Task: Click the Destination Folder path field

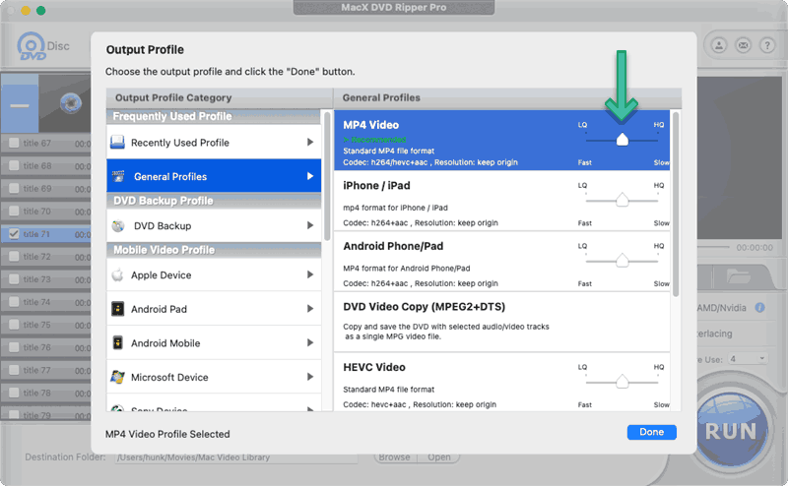Action: (235, 457)
